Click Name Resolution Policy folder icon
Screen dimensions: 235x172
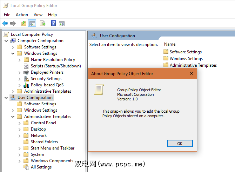point(26,60)
